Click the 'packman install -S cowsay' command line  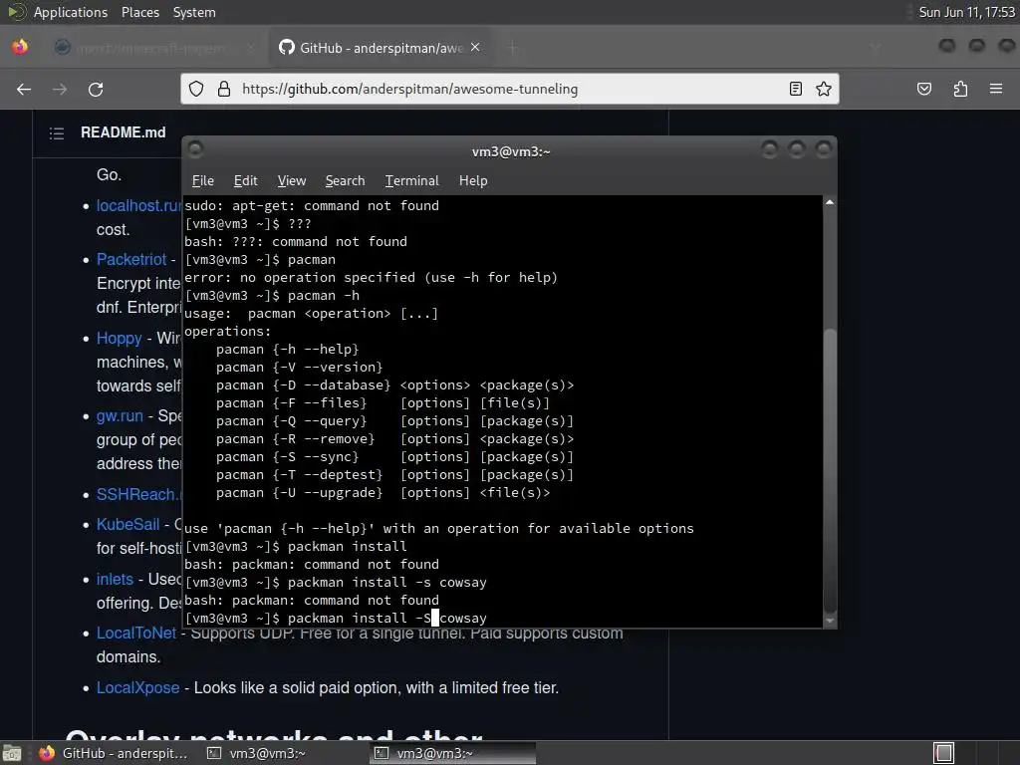[336, 619]
